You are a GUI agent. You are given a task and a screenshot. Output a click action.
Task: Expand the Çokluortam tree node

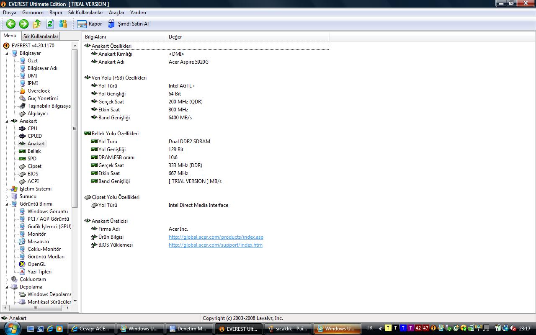(x=7, y=279)
